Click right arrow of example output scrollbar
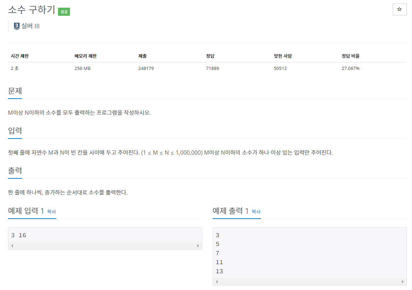The image size is (412, 290). click(403, 282)
